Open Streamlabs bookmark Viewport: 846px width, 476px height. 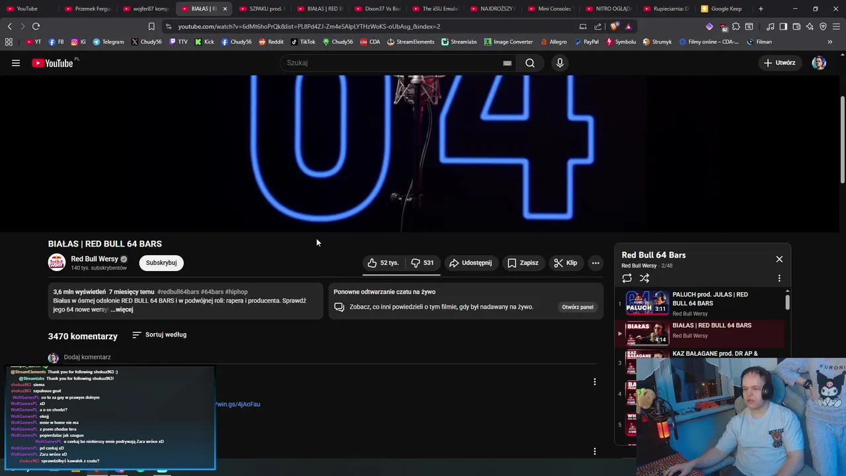459,42
